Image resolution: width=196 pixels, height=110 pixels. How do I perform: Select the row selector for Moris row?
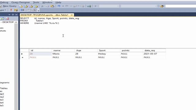tap(24, 54)
